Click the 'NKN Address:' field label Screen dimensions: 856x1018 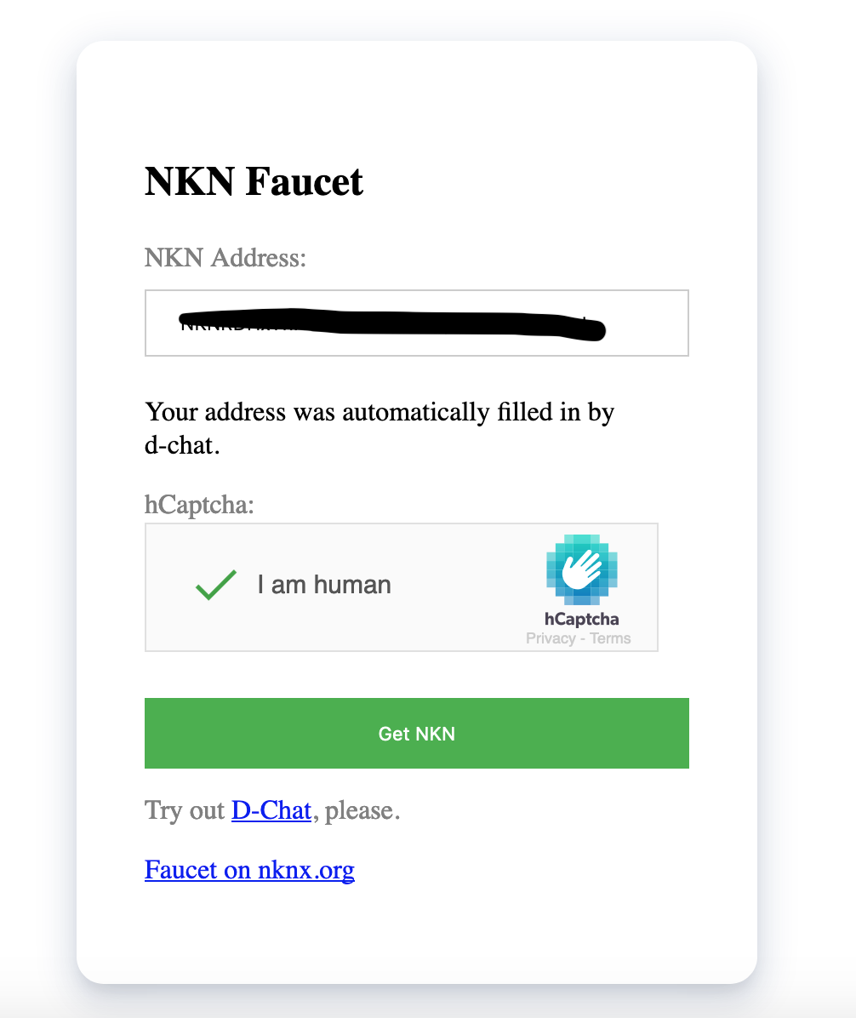(225, 258)
